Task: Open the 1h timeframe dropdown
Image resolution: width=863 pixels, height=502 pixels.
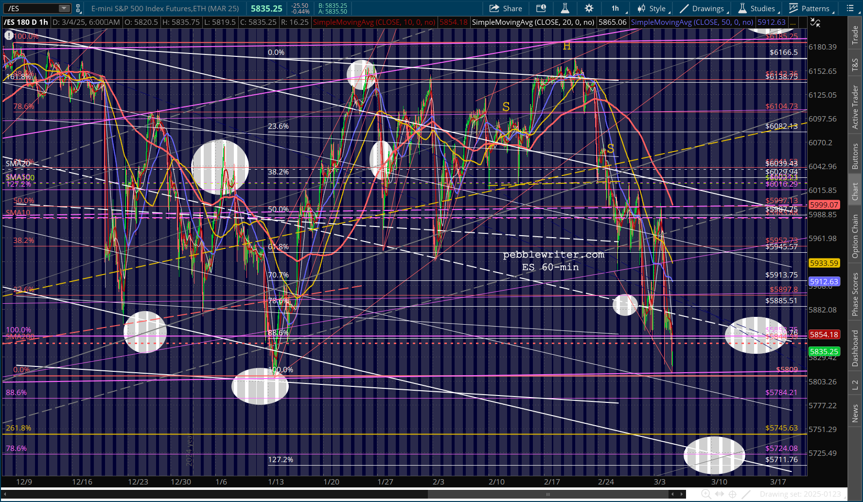Action: click(x=618, y=8)
